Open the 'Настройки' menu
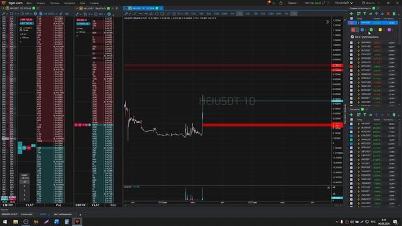 coord(70,3)
